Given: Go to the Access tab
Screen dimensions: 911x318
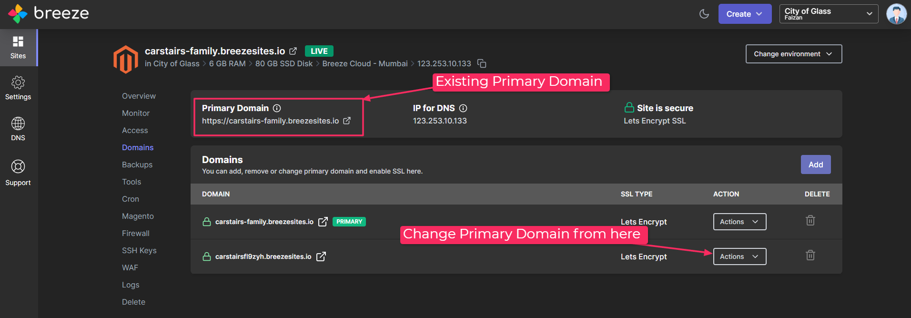Looking at the screenshot, I should [135, 130].
